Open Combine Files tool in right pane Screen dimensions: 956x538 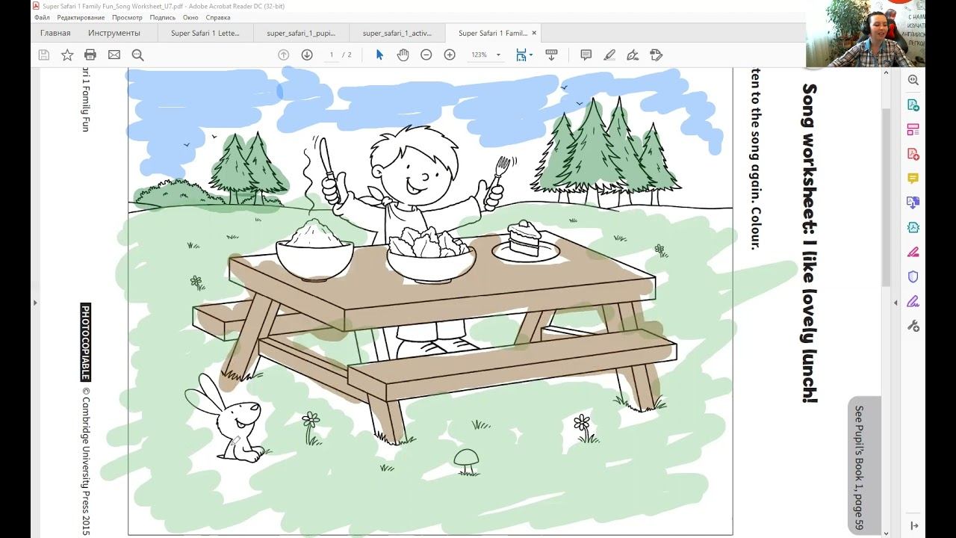point(913,202)
